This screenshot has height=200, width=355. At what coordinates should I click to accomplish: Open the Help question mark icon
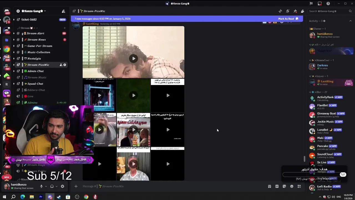[328, 4]
